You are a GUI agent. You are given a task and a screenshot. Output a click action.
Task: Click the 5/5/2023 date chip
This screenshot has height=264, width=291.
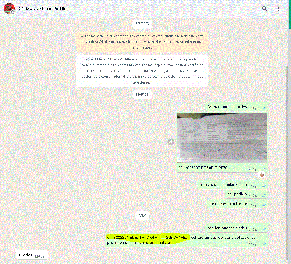[142, 24]
